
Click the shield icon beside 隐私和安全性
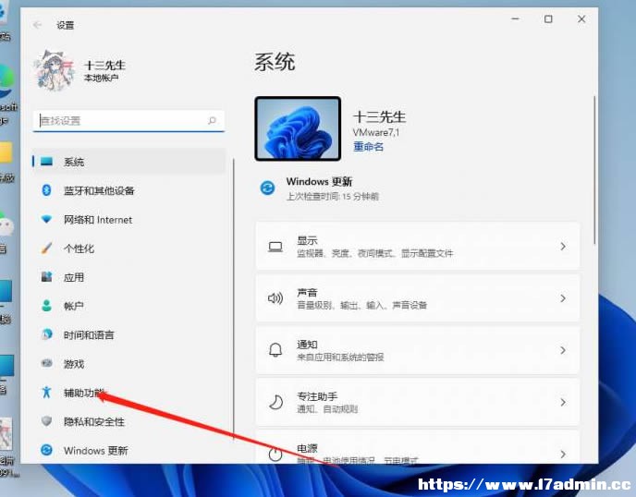46,421
